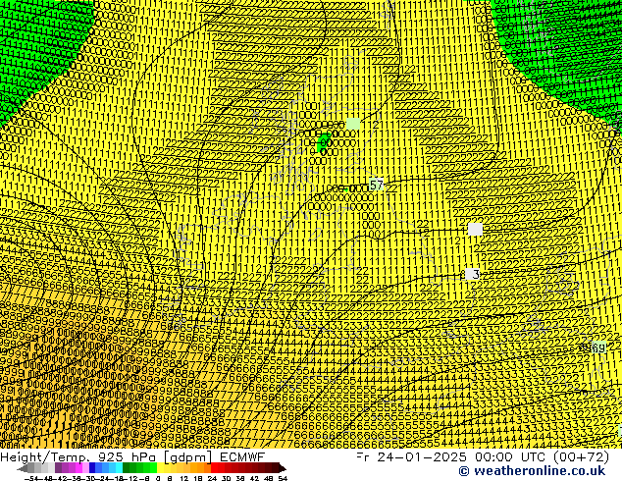Select the bright red swatch at 24 on the scale
The height and width of the screenshot is (481, 622).
click(x=214, y=468)
